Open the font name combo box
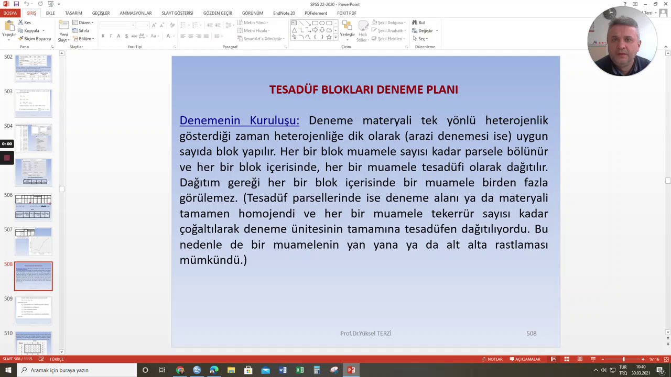The width and height of the screenshot is (671, 377). pos(117,25)
